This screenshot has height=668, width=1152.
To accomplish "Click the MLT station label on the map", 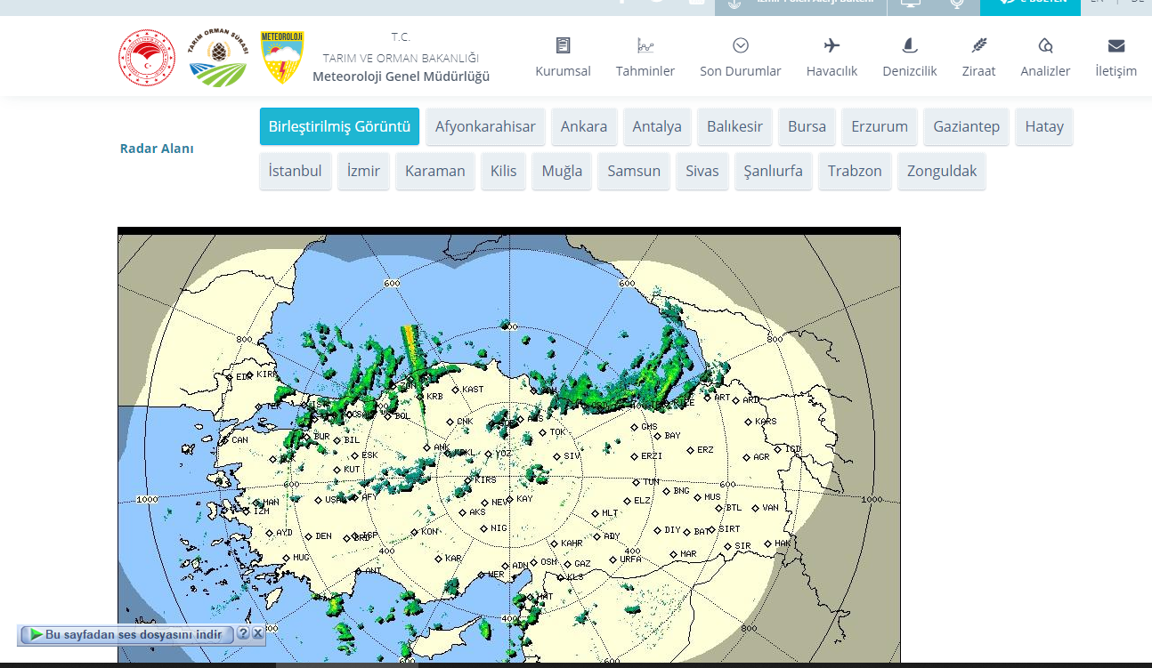I will tap(610, 513).
